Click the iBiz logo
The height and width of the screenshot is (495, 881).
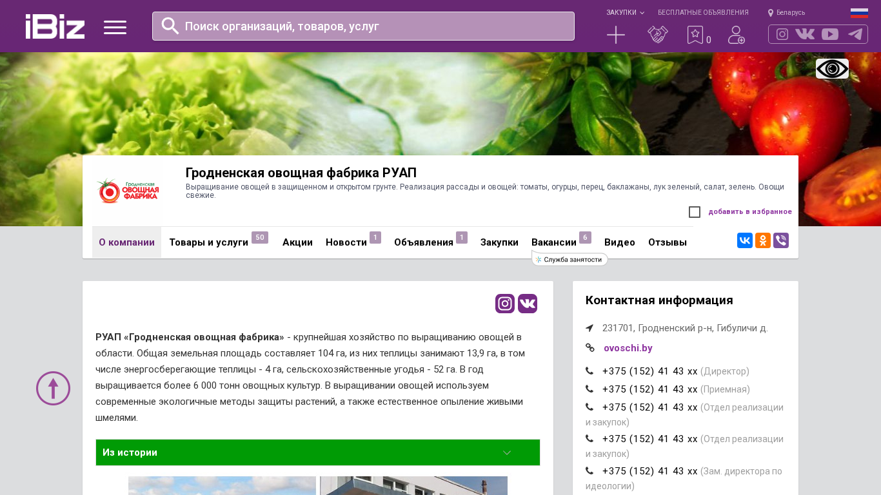tap(55, 26)
